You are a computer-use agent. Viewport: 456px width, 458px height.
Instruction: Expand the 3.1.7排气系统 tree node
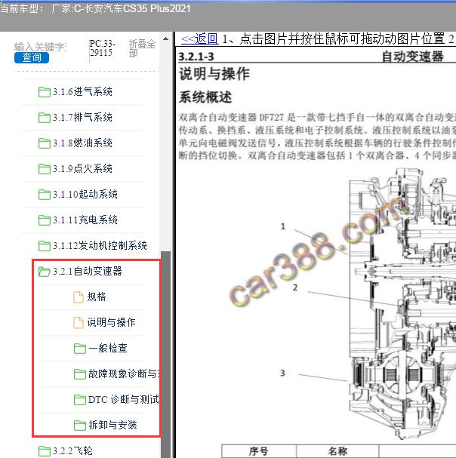(82, 118)
